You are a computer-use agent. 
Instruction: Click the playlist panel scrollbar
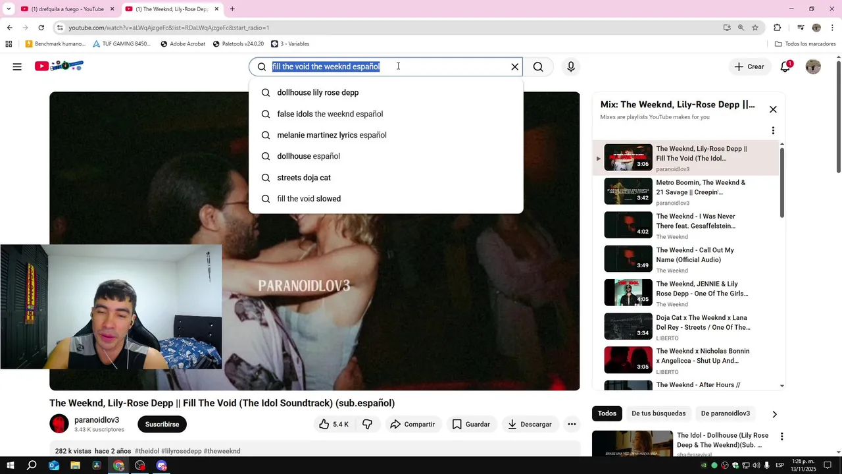coord(781,183)
